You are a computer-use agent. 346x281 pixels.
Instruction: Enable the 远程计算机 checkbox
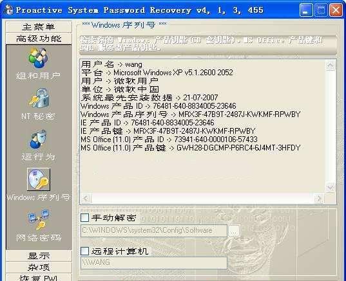[x=85, y=251]
